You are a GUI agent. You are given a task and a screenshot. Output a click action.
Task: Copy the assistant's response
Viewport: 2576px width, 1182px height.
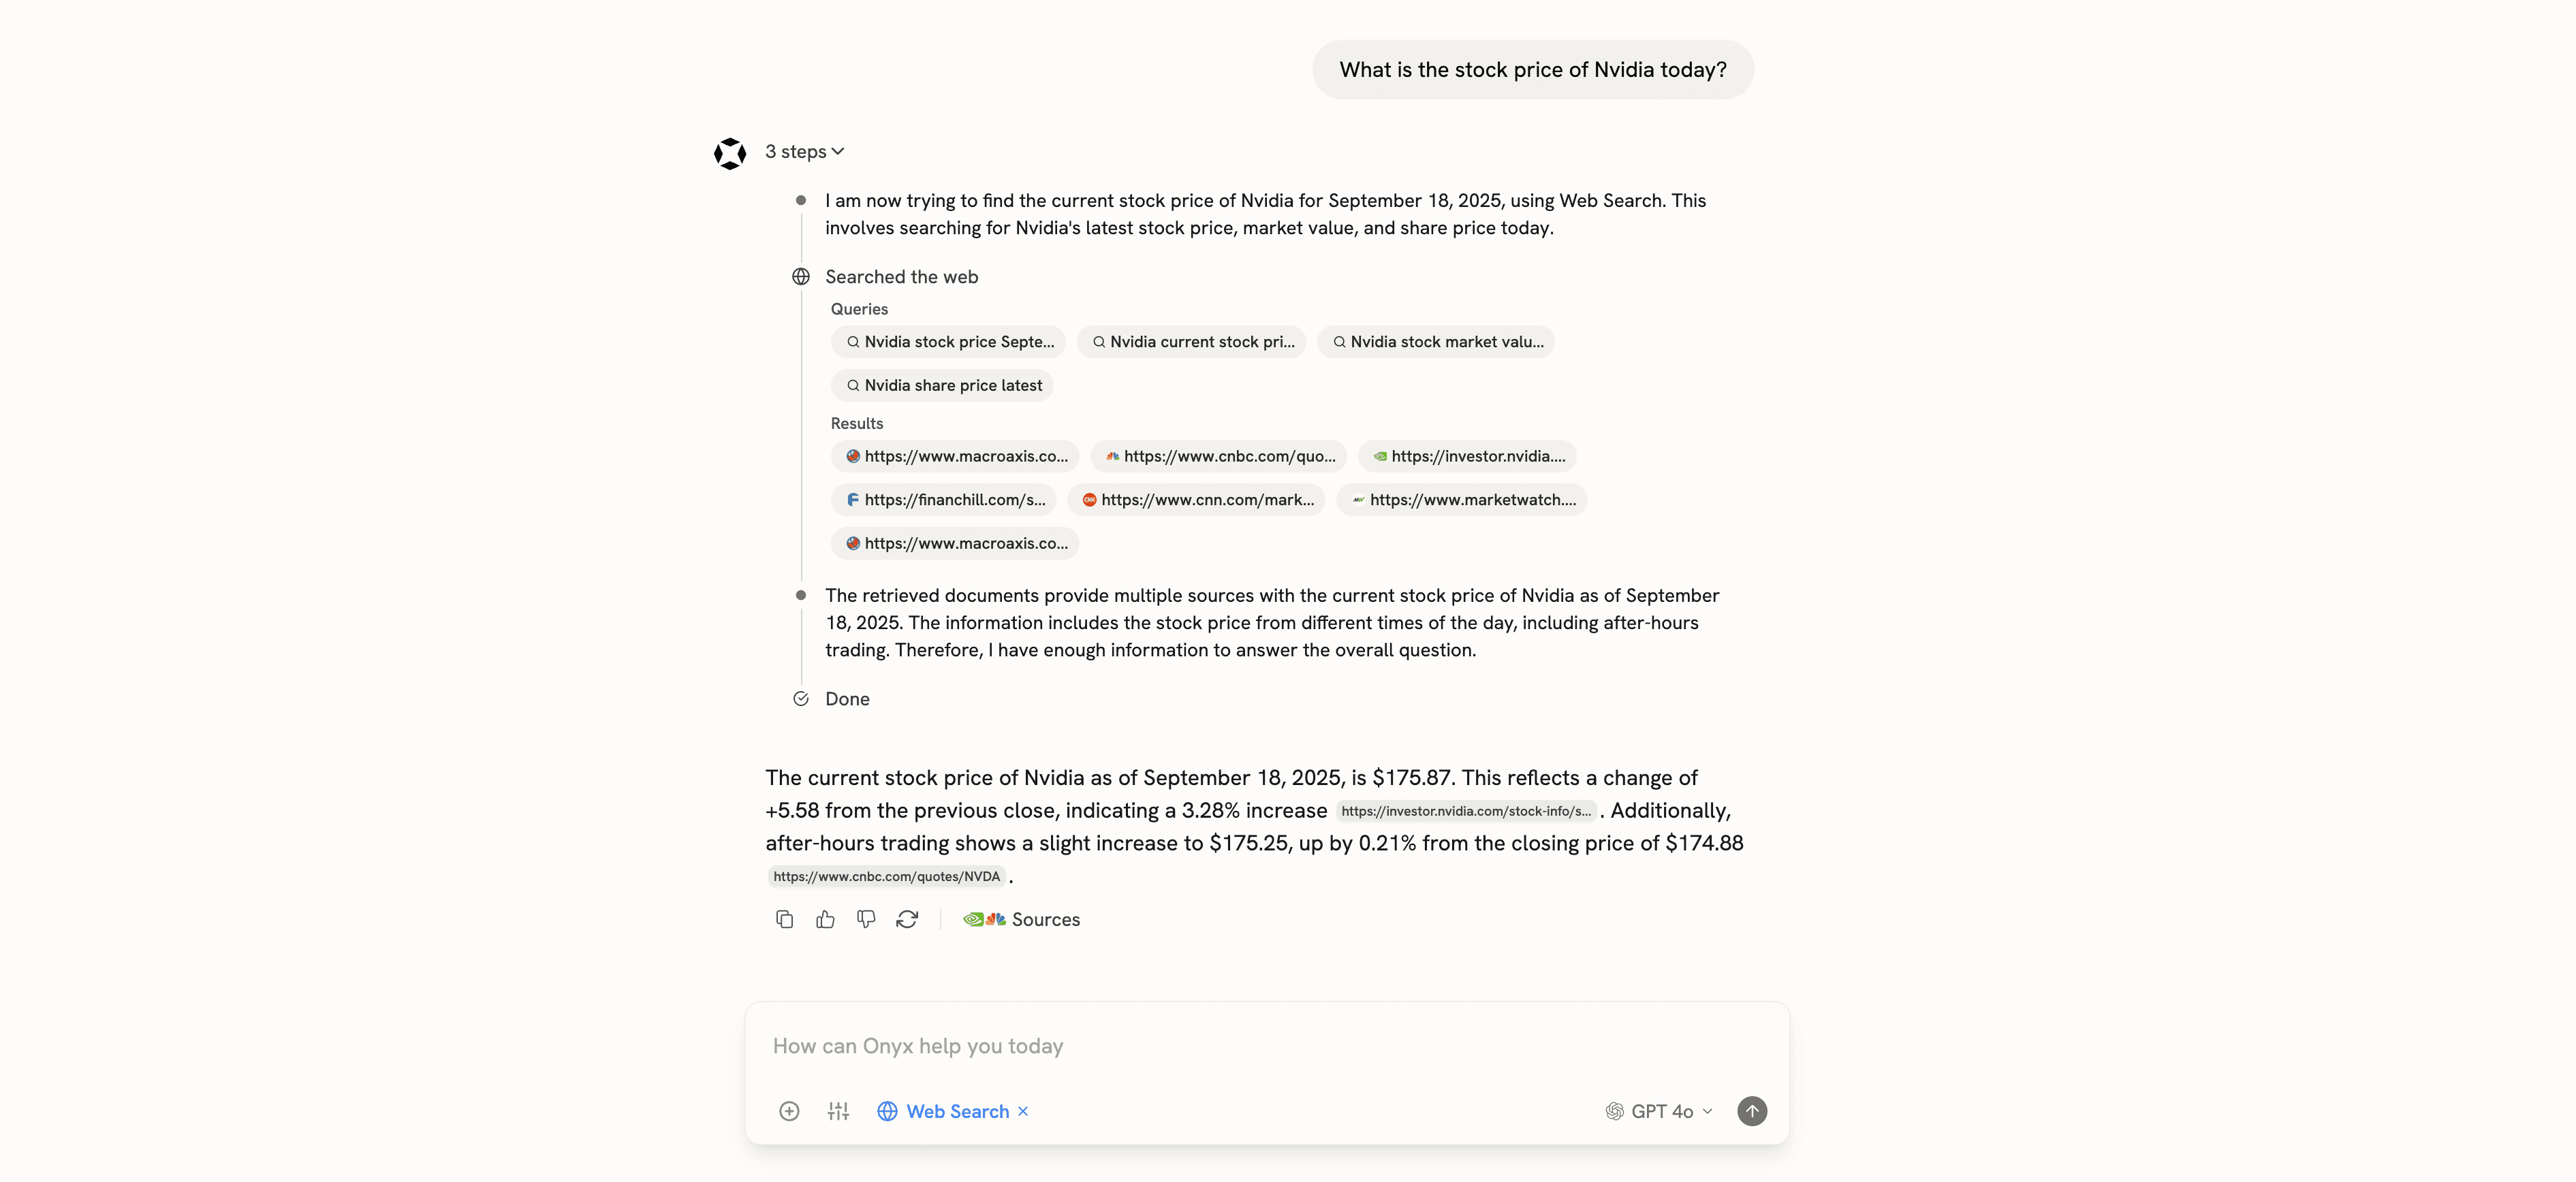784,919
